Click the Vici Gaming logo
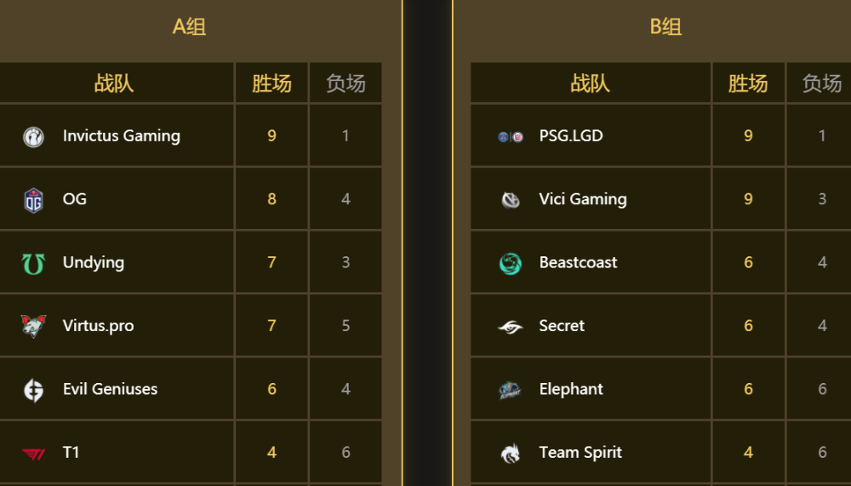Viewport: 851px width, 486px height. tap(510, 200)
